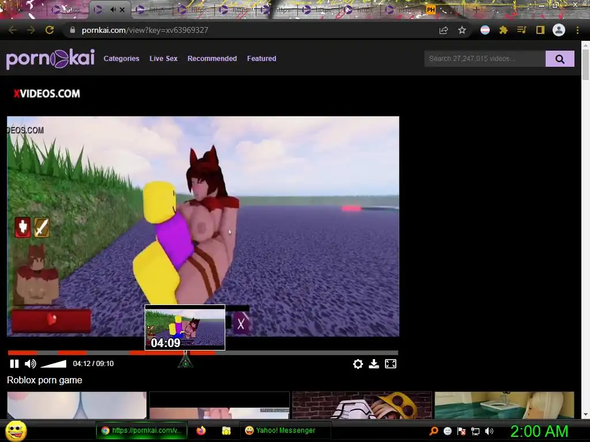
Task: Share this page via the share icon
Action: (444, 31)
